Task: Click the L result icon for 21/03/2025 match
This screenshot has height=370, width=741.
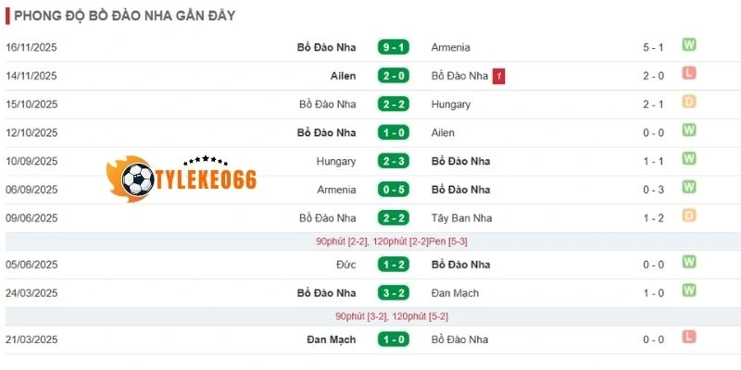Action: pos(689,338)
